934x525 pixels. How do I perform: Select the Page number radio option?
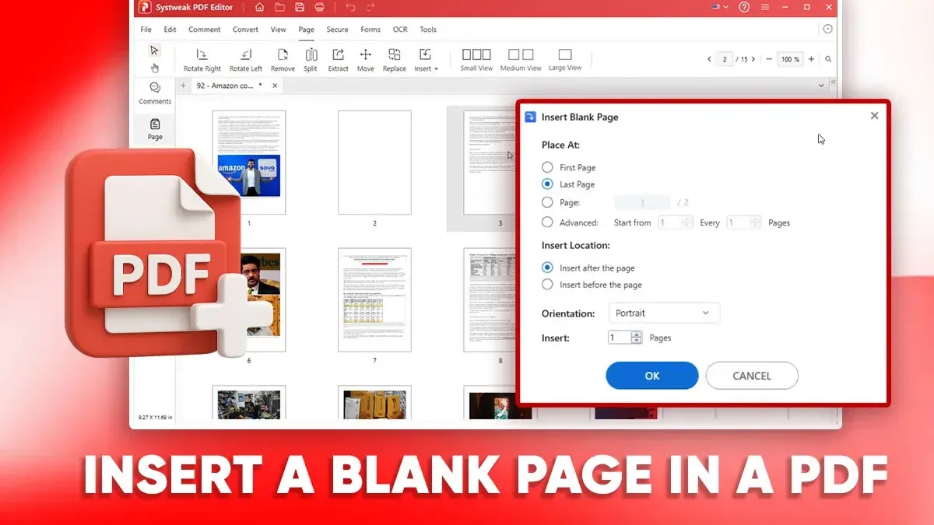[547, 202]
